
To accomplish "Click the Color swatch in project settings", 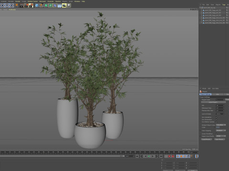I will click(218, 127).
